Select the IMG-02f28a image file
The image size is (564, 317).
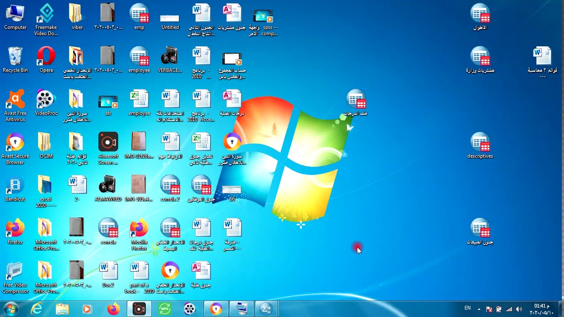pos(139,145)
